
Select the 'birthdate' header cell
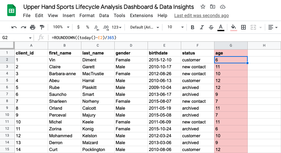click(x=164, y=53)
